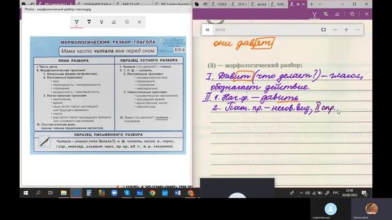Switch to the доска browser tab
The width and height of the screenshot is (392, 220).
(x=258, y=4)
